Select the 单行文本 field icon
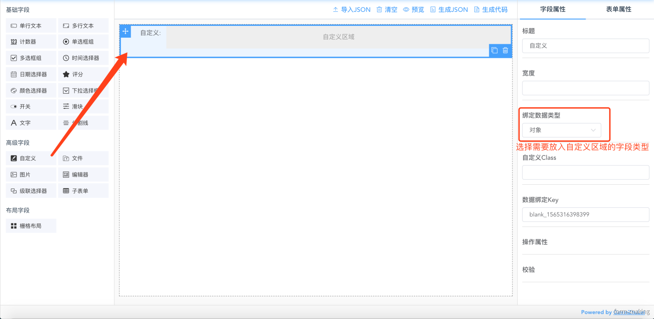Viewport: 654px width, 319px height. click(x=31, y=25)
